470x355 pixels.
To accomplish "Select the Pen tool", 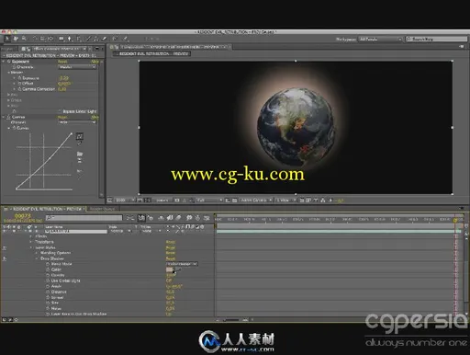I will tap(70, 39).
